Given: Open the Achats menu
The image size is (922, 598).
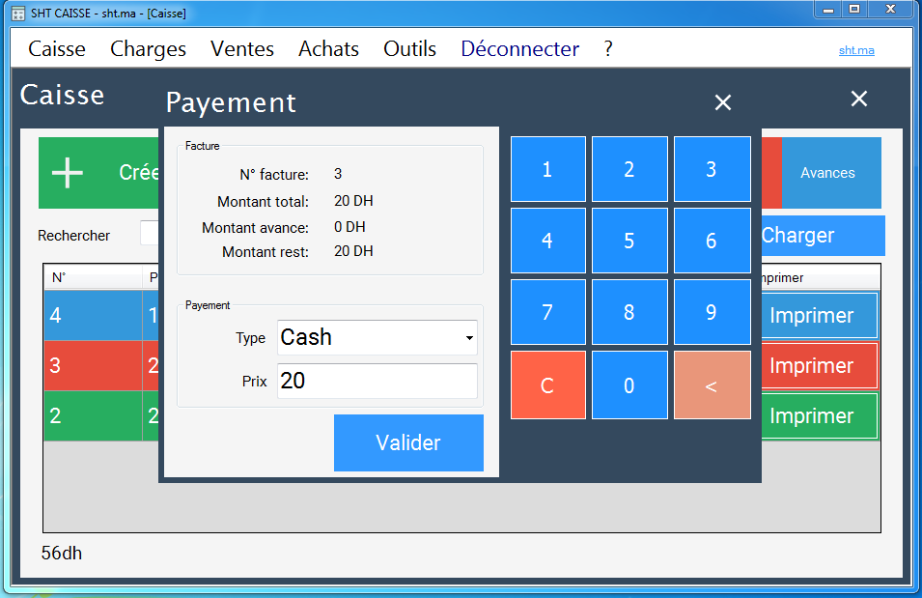Looking at the screenshot, I should click(x=328, y=48).
